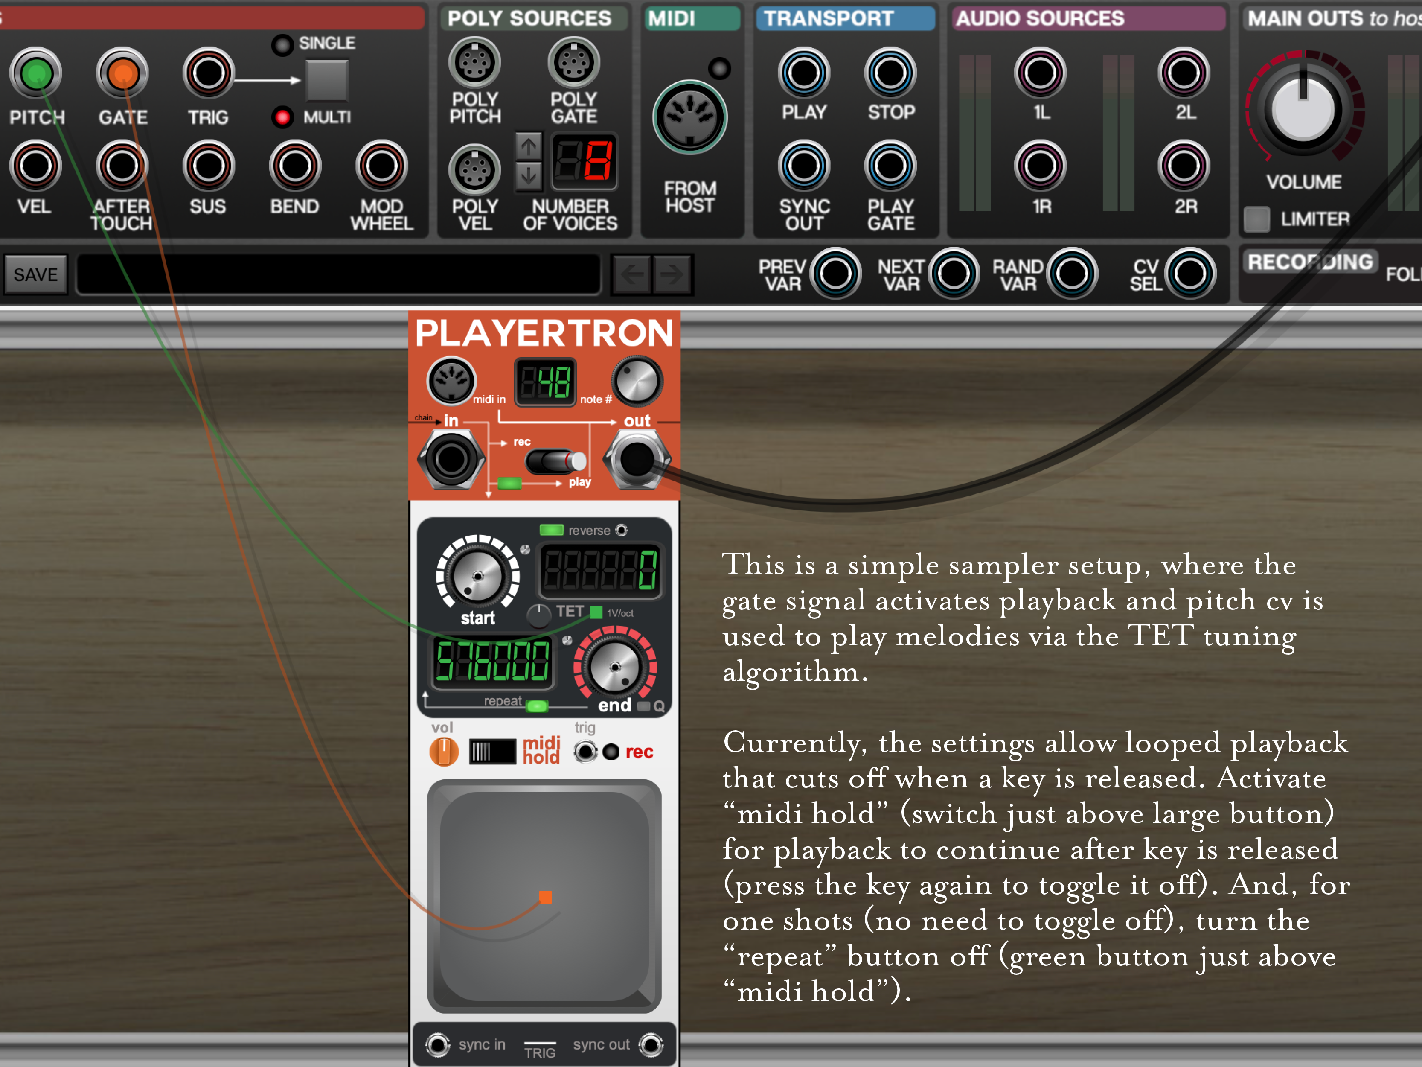Flip the midi hold switch
Screen dimensions: 1422x1067
[x=492, y=751]
